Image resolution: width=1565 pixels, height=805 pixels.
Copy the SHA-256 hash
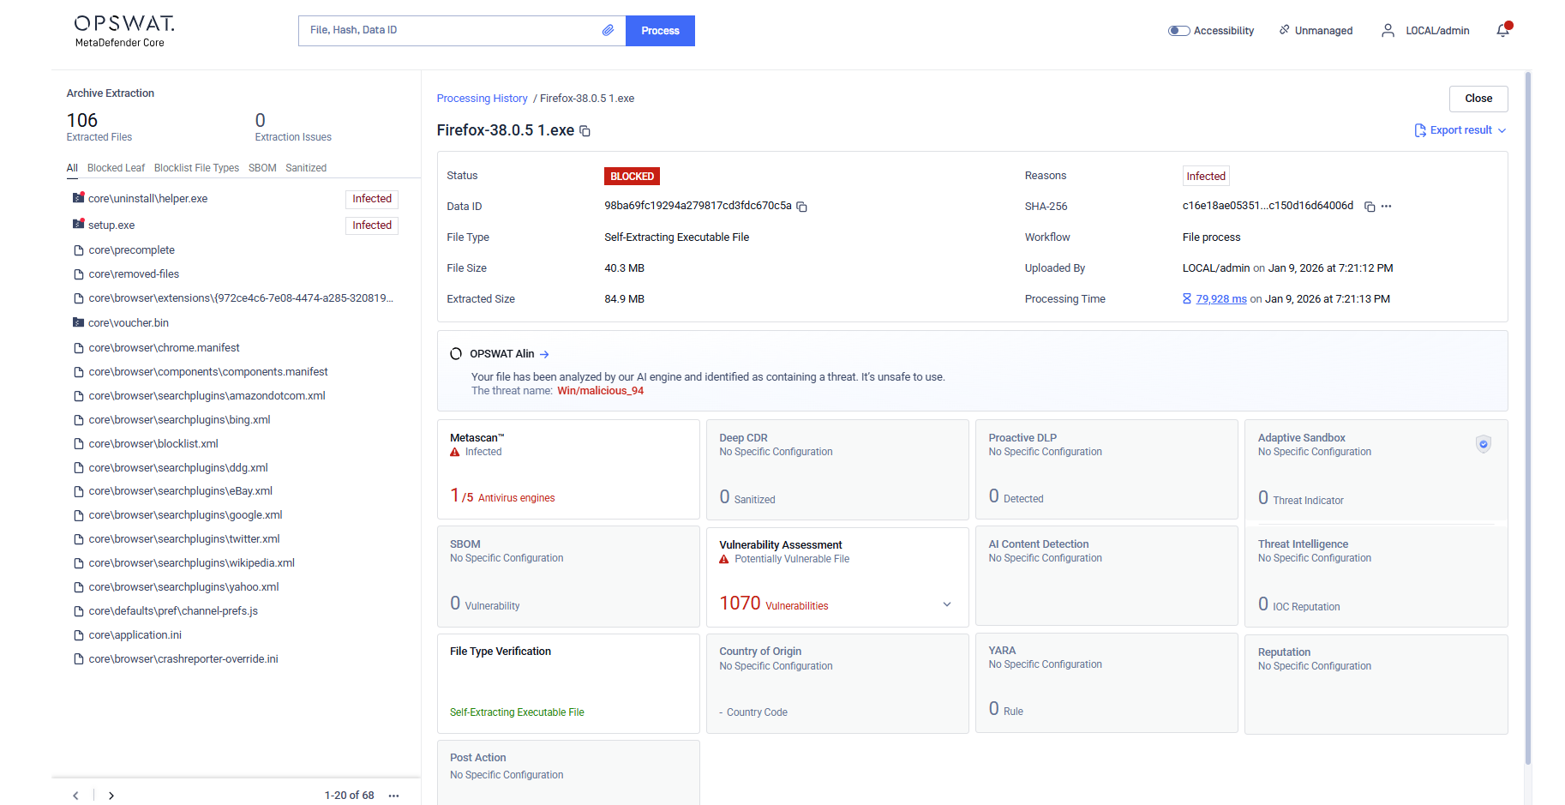[x=1370, y=207]
